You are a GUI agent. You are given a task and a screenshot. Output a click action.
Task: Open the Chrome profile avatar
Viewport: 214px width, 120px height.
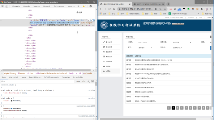[206, 9]
